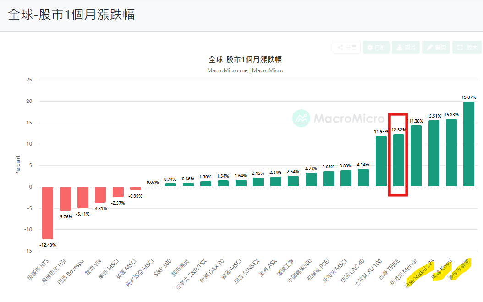Select the 日經 Nikkei 225 bar

[434, 153]
